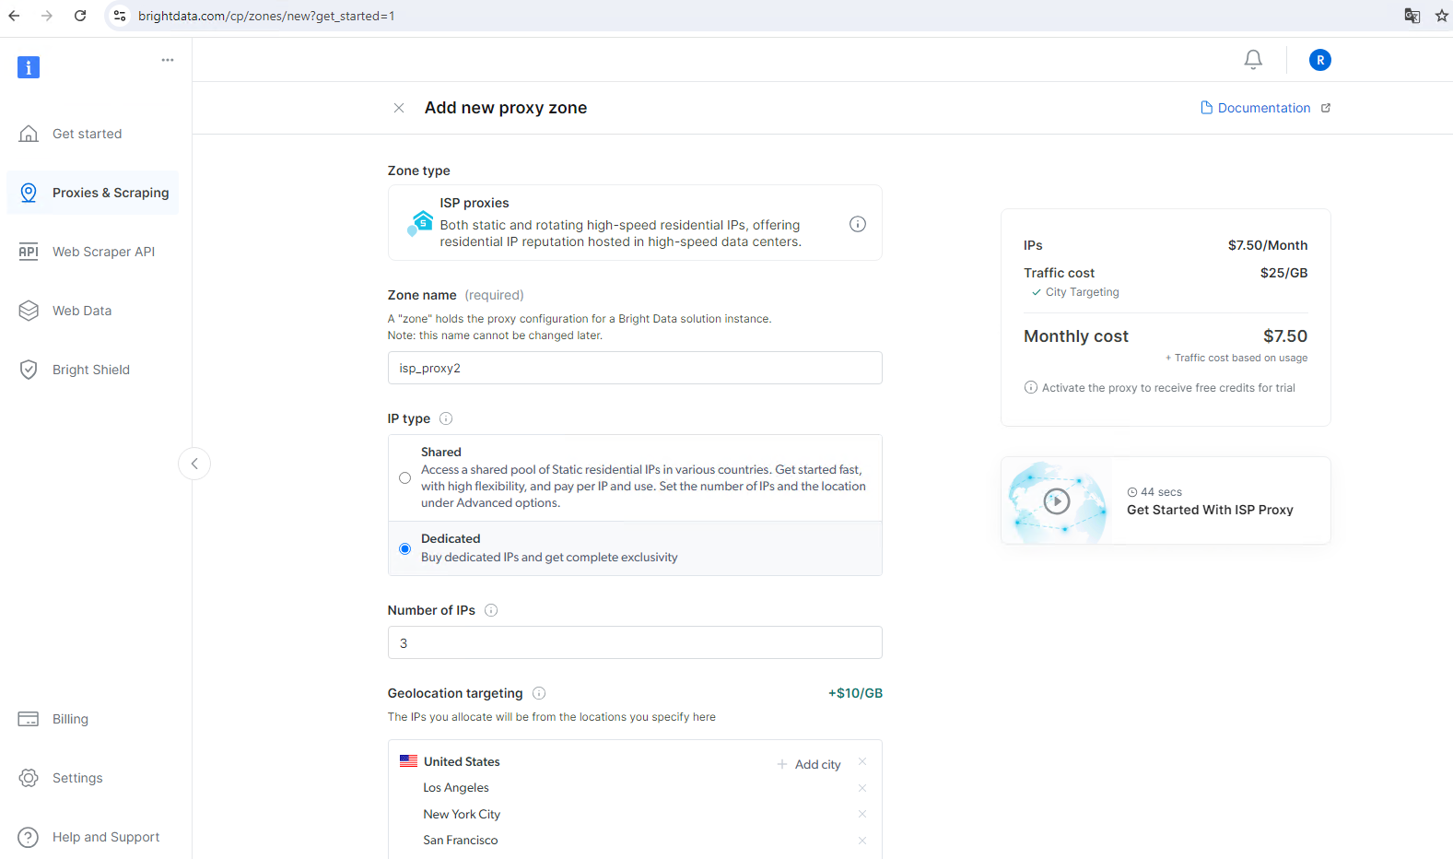Click the ISP proxies zone info icon
Screen dimensions: 1453x859
click(857, 224)
